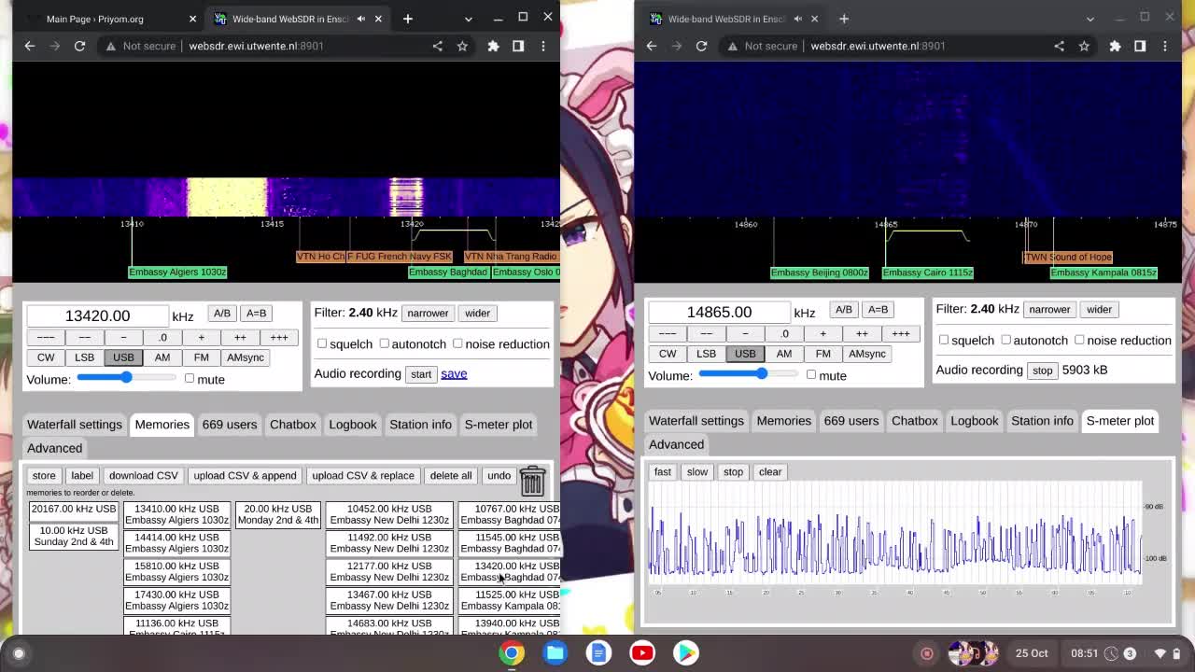
Task: Click AMsync mode in right window
Action: pos(867,354)
